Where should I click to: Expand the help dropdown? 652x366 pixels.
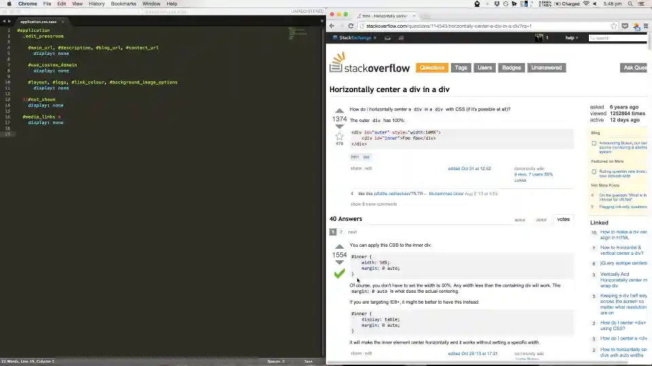571,38
